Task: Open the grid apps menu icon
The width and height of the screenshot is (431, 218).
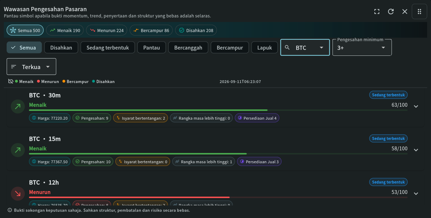Action: point(419,12)
